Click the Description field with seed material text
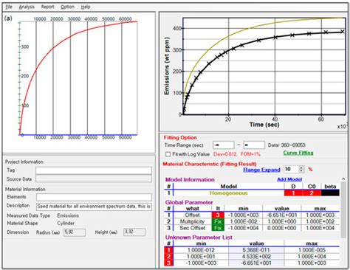Viewport: 350px width, 270px height. (94, 207)
